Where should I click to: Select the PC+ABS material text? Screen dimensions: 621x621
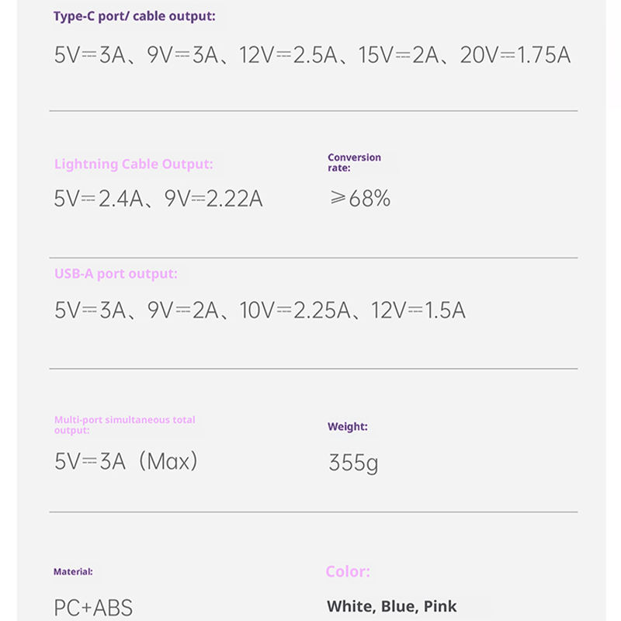94,607
